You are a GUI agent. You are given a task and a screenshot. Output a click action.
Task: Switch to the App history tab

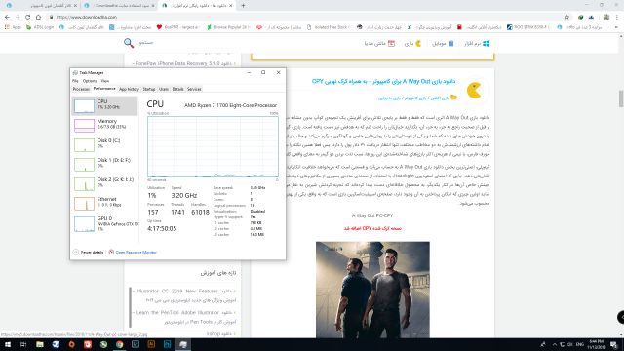129,89
